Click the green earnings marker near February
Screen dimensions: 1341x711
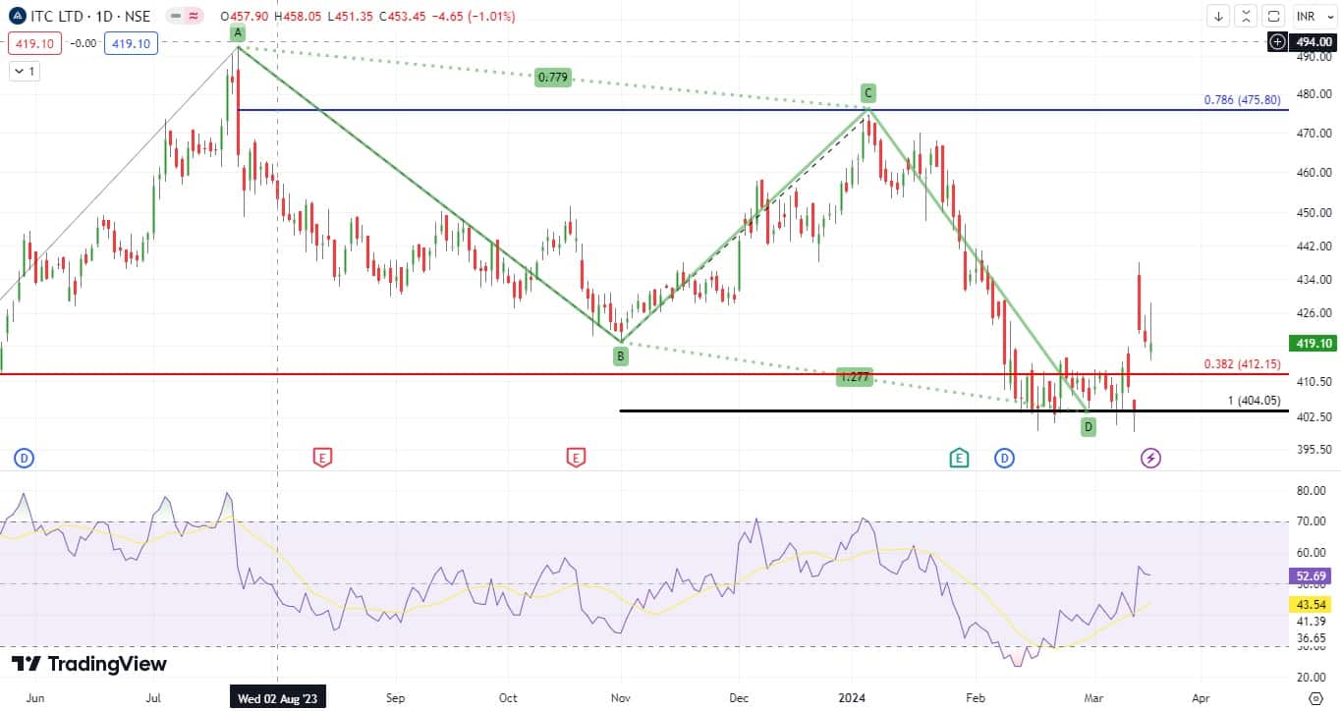[x=959, y=457]
